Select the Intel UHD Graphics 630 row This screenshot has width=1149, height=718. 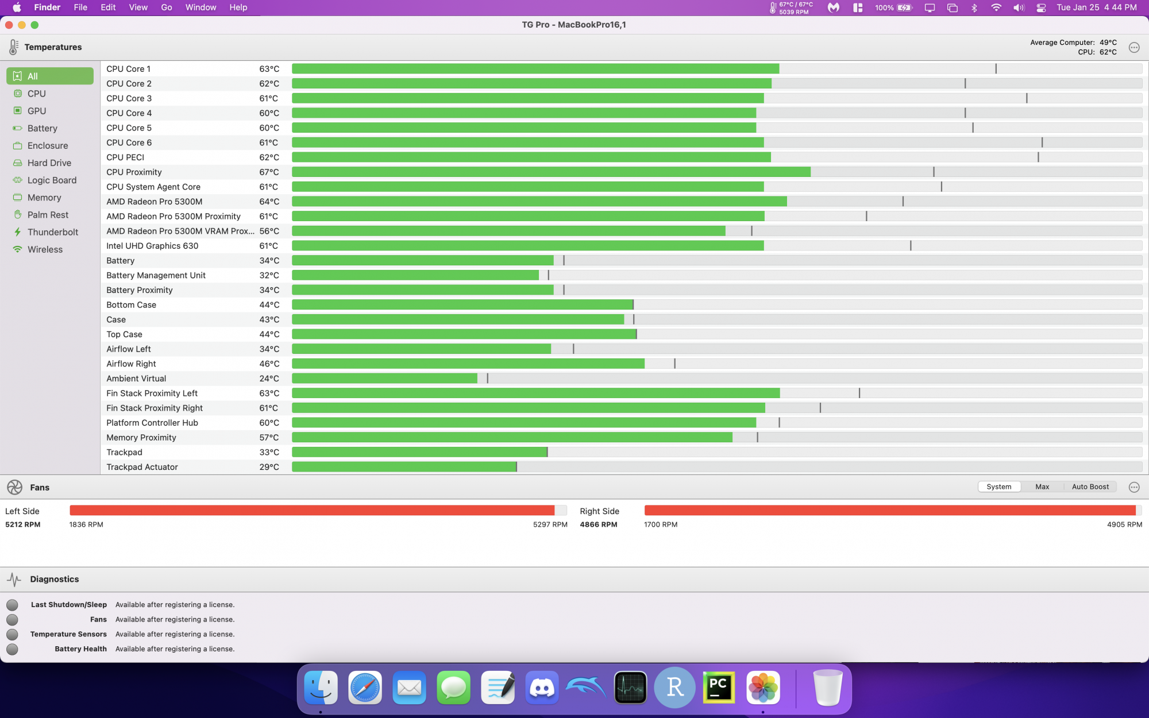tap(624, 246)
